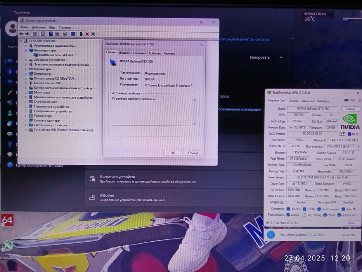Click the Name field in GPU-Z
Image resolution: width=362 pixels, height=272 pixels.
[313, 108]
